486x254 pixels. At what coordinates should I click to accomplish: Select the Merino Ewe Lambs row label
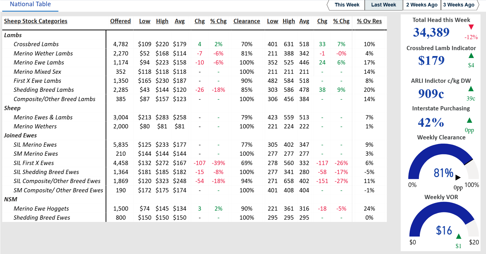(39, 63)
